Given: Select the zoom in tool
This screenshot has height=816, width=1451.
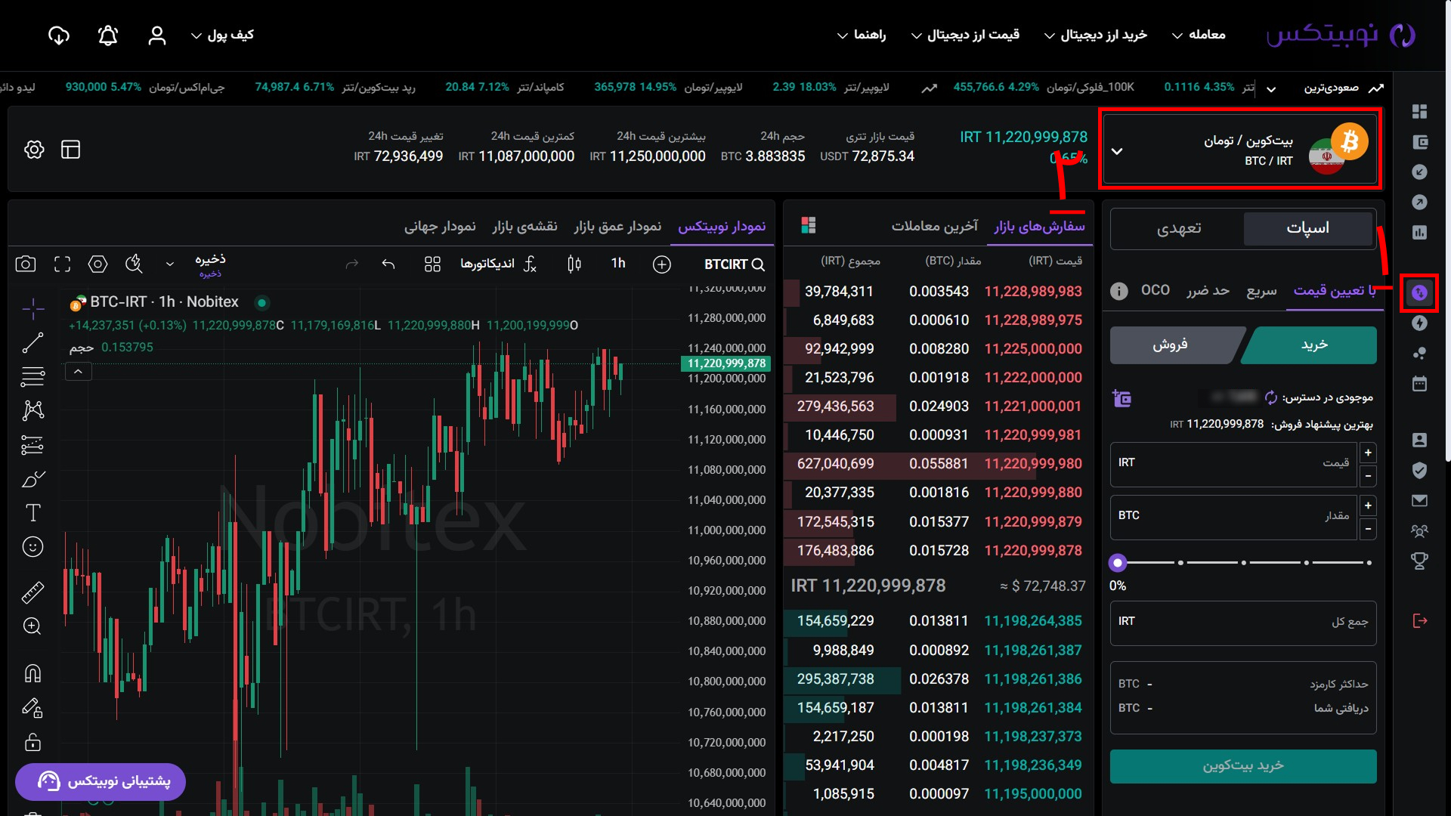Looking at the screenshot, I should (x=32, y=626).
